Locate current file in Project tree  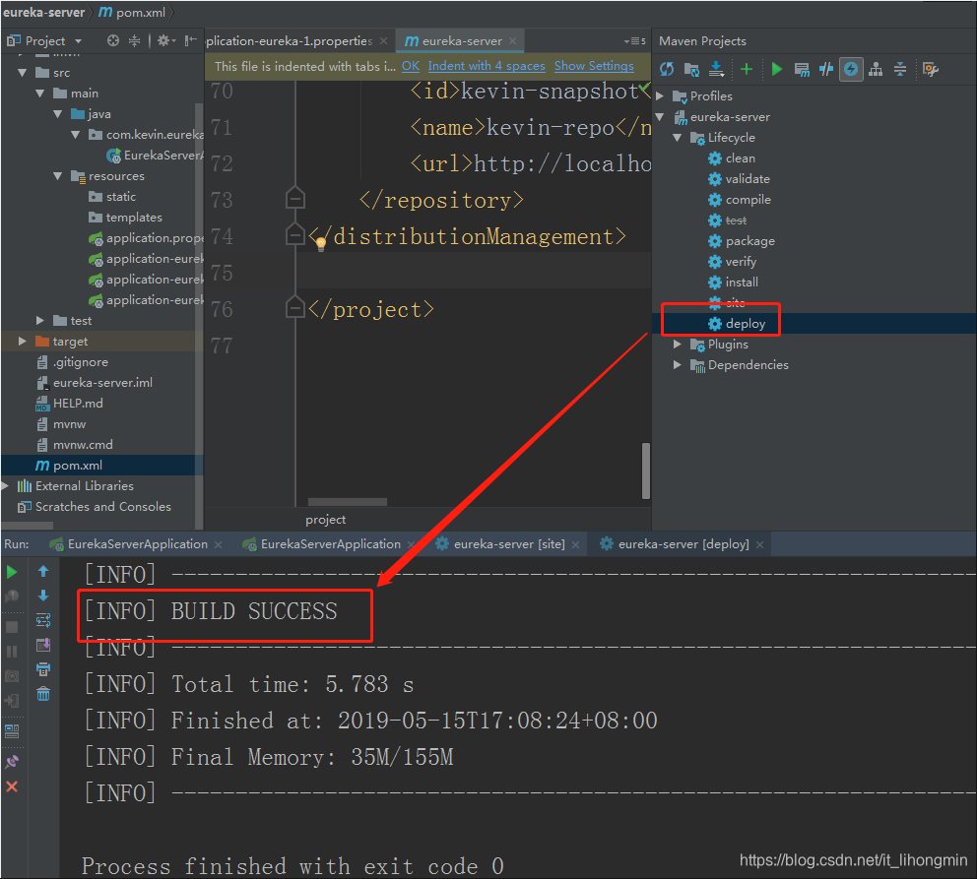[x=113, y=40]
